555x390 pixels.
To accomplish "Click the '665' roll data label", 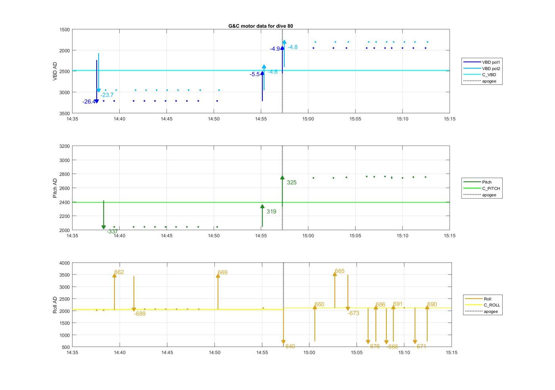I will [340, 271].
